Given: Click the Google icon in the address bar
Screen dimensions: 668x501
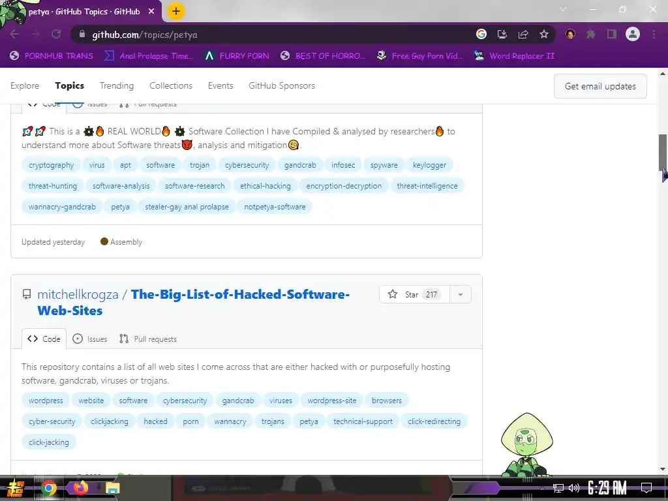Looking at the screenshot, I should pos(481,35).
